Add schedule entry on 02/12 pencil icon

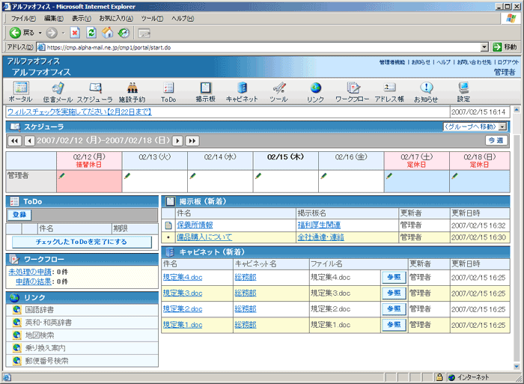[62, 175]
